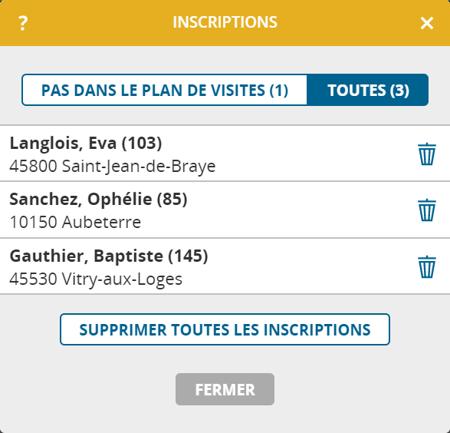Viewport: 450px width, 433px height.
Task: Open the help question mark icon
Action: pos(23,23)
